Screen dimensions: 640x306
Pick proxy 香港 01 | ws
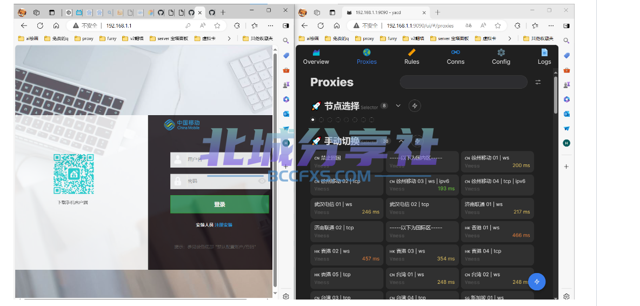click(x=497, y=231)
